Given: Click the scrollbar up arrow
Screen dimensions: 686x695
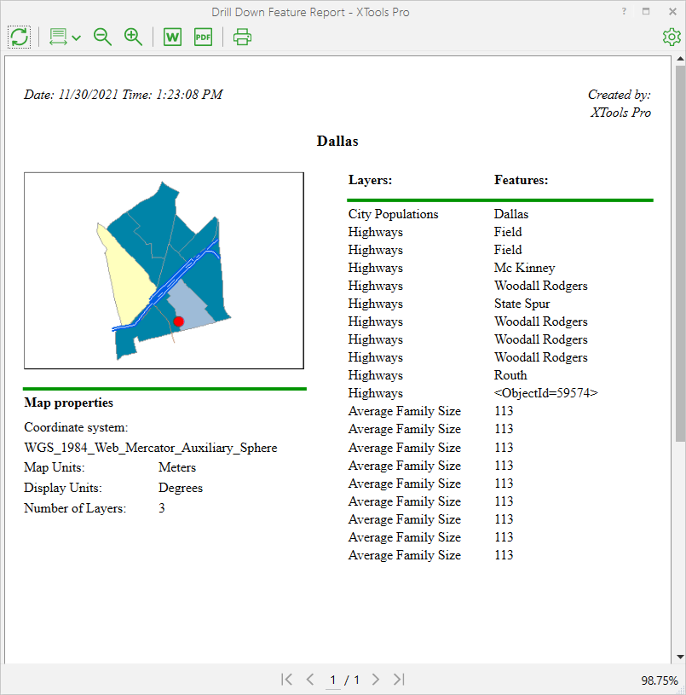Looking at the screenshot, I should [680, 59].
